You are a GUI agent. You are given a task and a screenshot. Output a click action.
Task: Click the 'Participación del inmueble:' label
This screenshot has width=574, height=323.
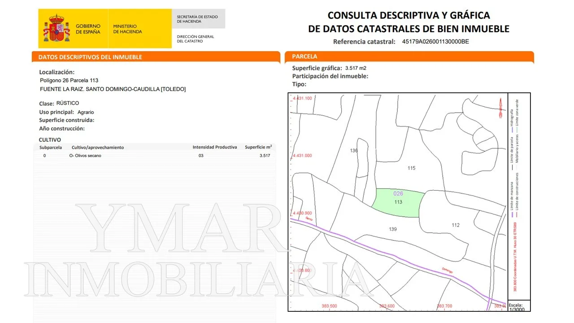[330, 76]
